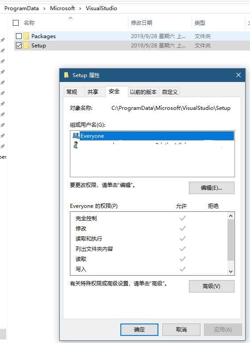This screenshot has height=343, width=250.
Task: Click the Setup folder icon in the file list
Action: (x=26, y=46)
